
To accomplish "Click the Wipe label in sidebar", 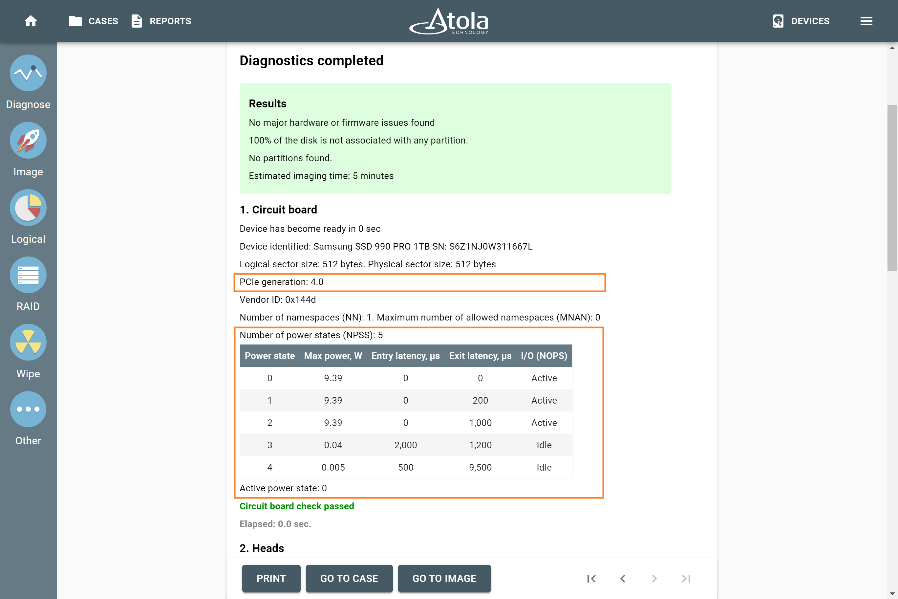I will coord(28,373).
